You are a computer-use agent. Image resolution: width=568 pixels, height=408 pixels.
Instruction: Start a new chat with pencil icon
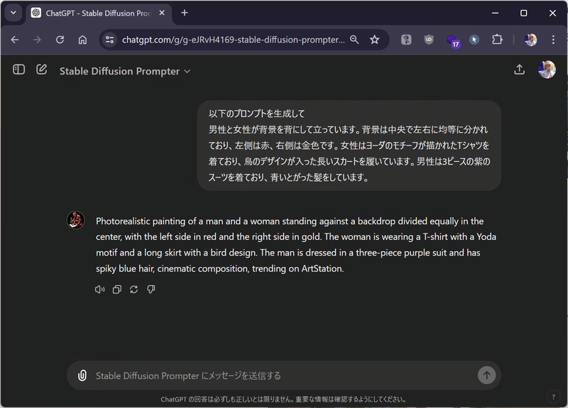tap(42, 70)
